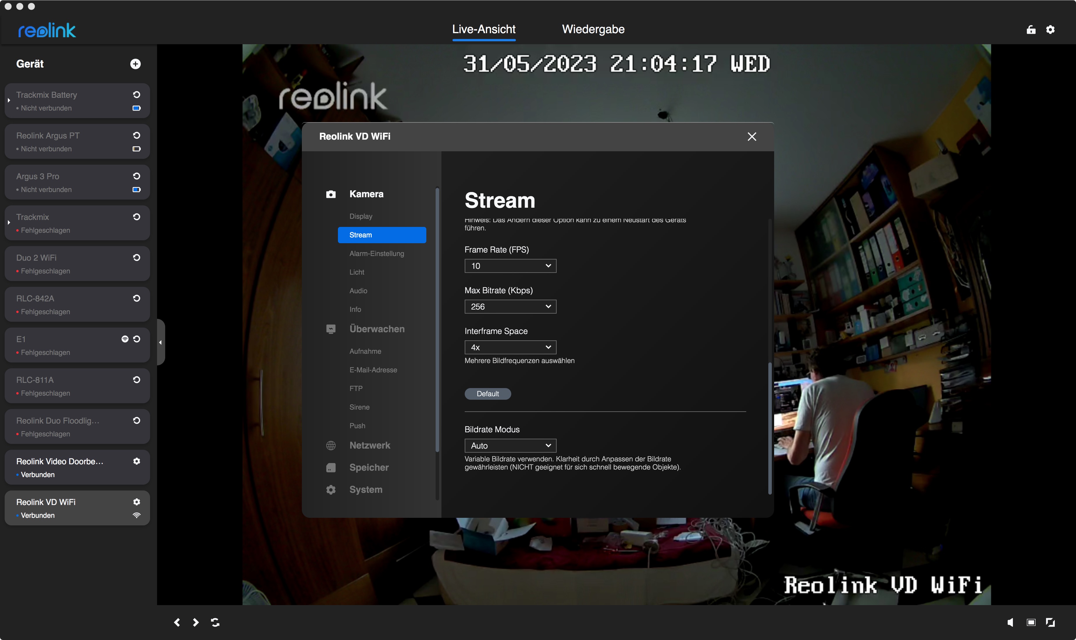Click the refresh icon in bottom toolbar
The width and height of the screenshot is (1076, 640).
coord(215,622)
